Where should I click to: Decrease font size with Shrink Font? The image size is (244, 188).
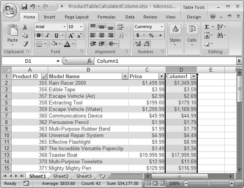[79, 35]
